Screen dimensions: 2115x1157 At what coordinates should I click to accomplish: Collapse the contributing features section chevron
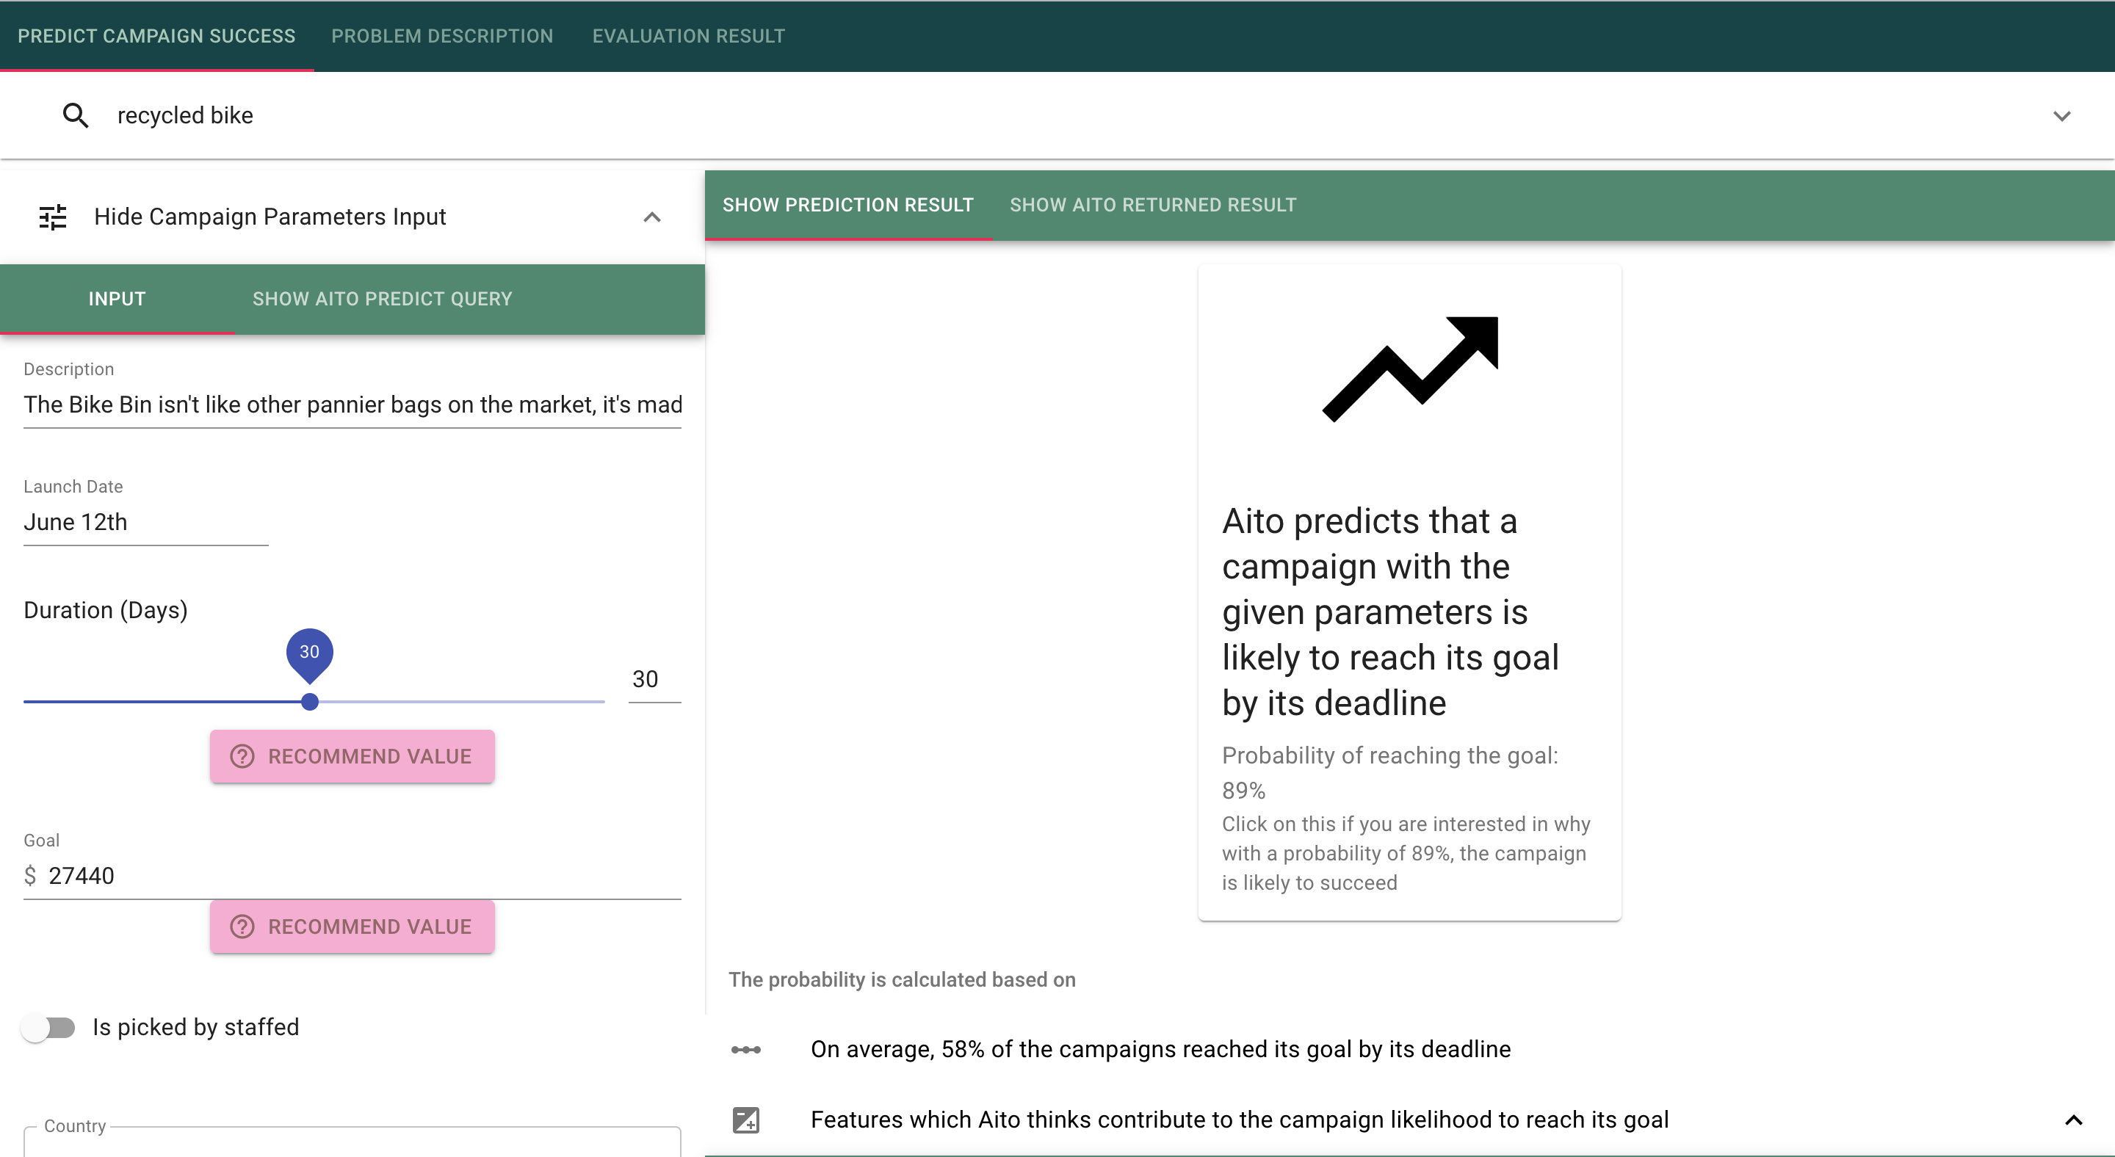[x=2073, y=1120]
